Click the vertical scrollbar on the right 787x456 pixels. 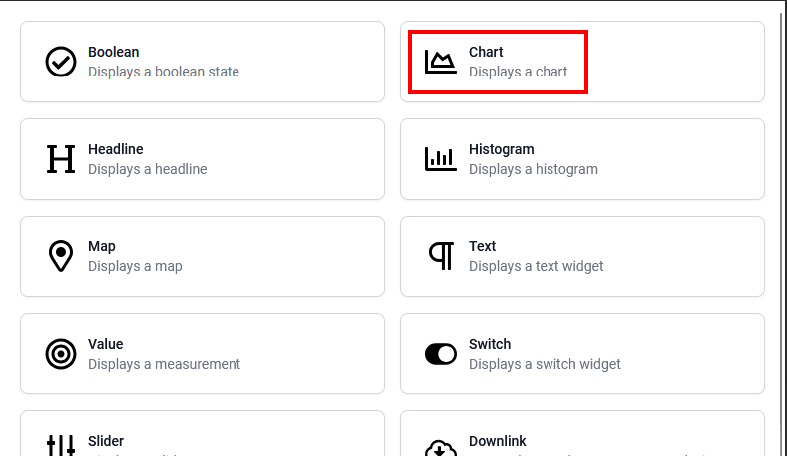tap(781, 230)
